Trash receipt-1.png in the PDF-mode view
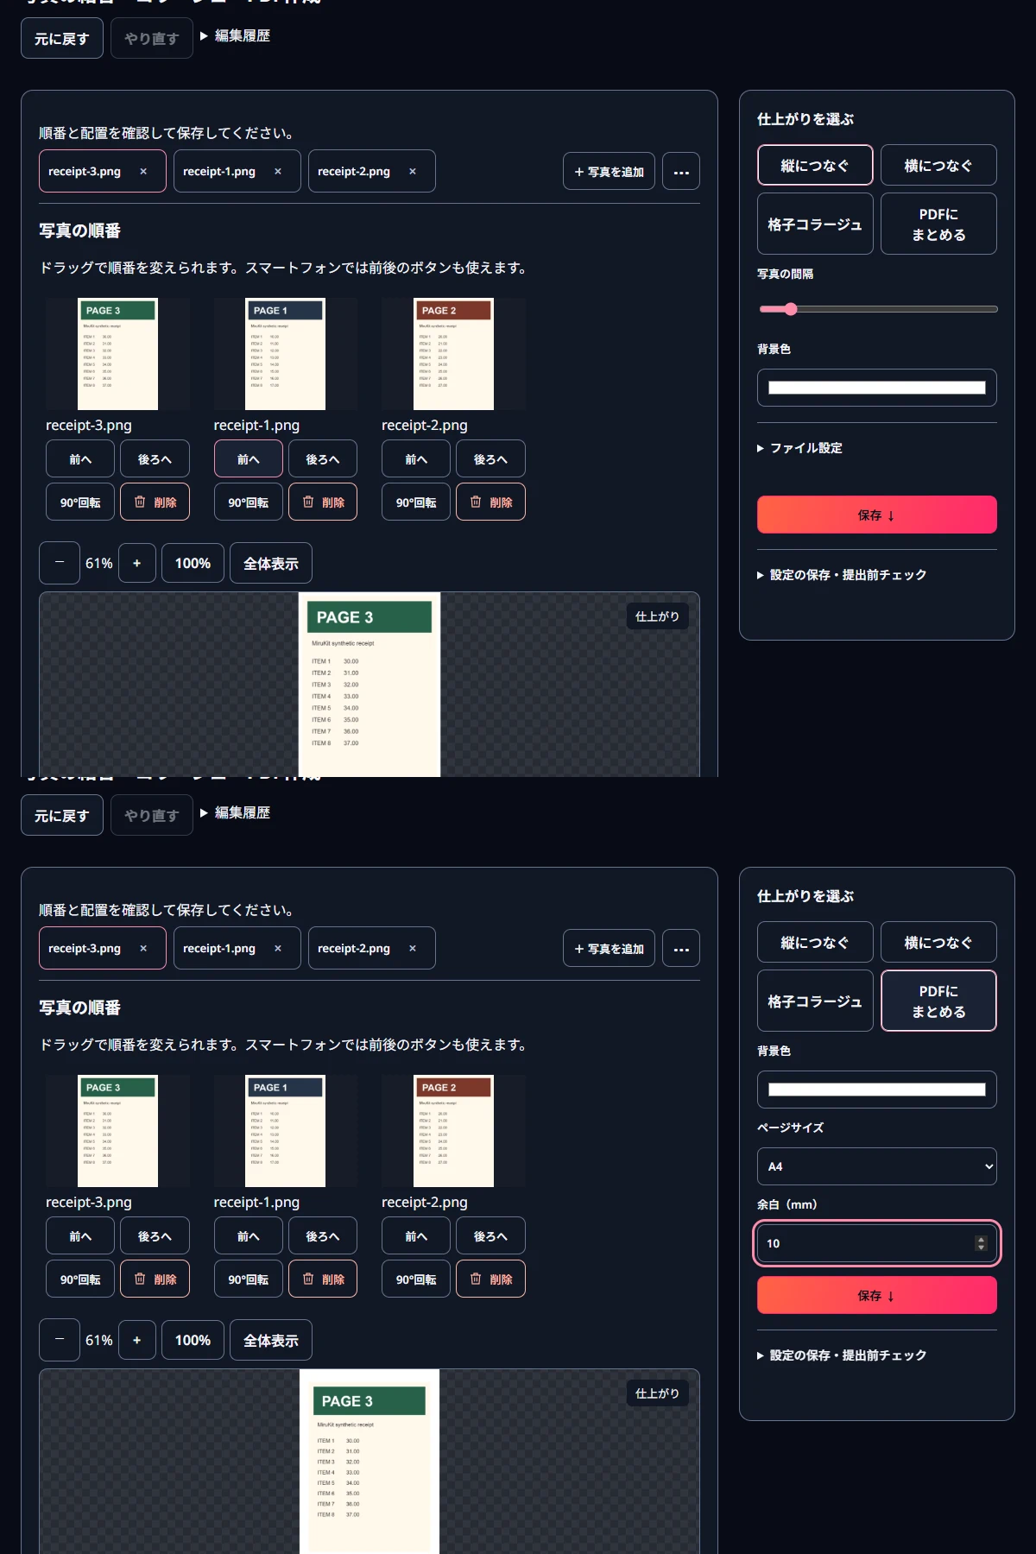This screenshot has width=1036, height=1554. [x=323, y=1279]
